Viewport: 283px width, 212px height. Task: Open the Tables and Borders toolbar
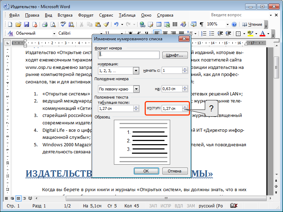click(151, 24)
